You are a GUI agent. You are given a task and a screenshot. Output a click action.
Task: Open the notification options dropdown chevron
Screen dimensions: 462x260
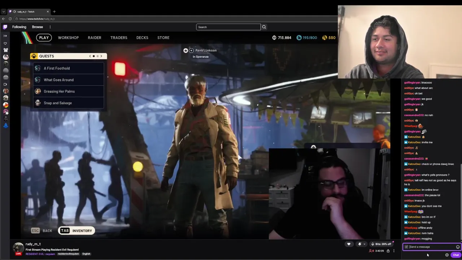click(x=364, y=244)
